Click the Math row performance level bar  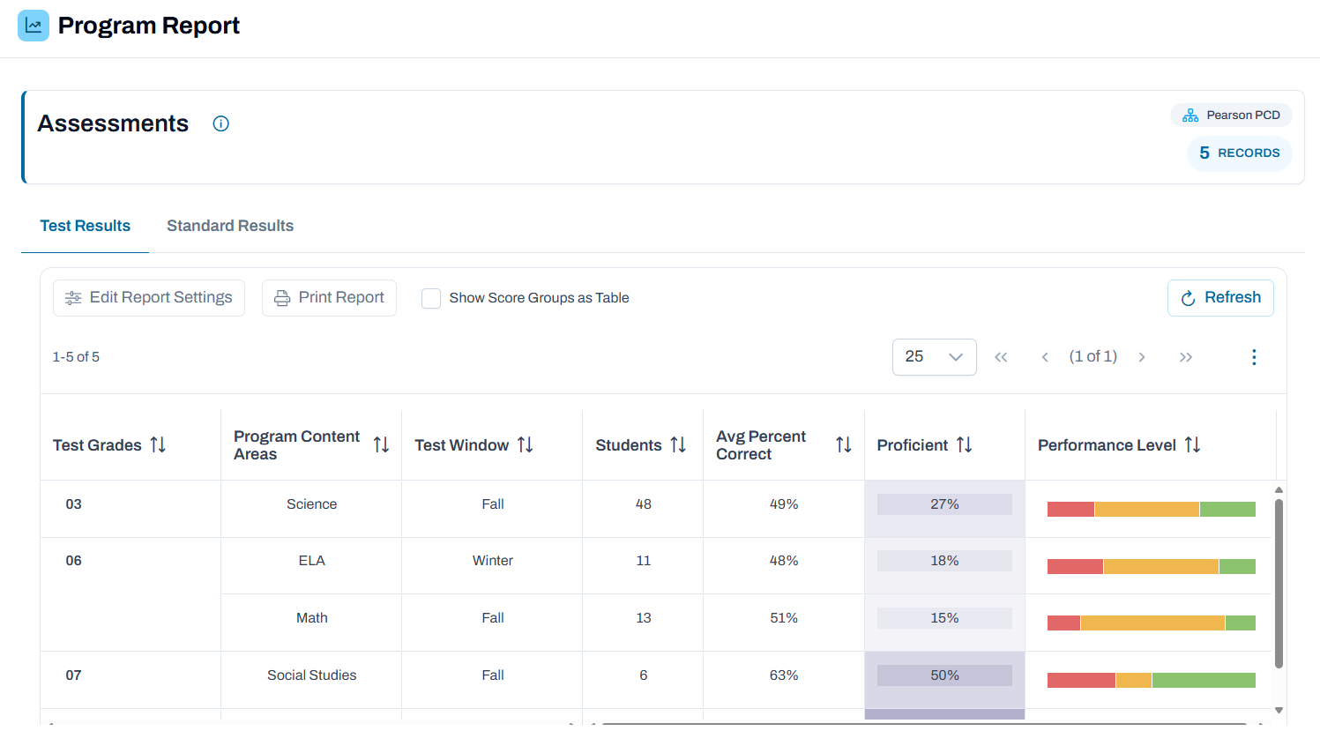click(x=1152, y=623)
